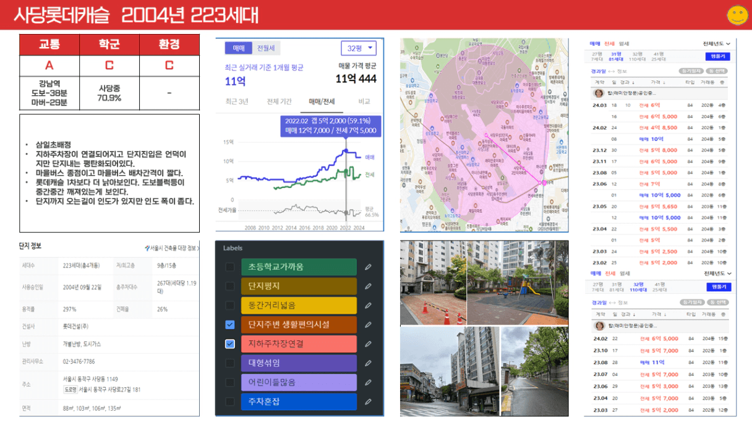Click the icon beside 서울시 건축물 대장 정보
The image size is (752, 423).
147,248
